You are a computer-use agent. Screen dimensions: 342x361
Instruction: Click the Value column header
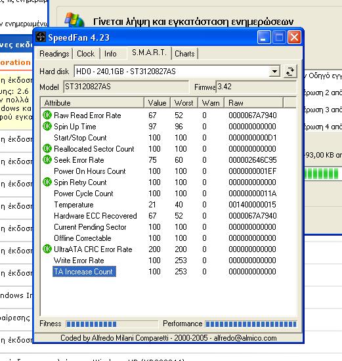157,103
